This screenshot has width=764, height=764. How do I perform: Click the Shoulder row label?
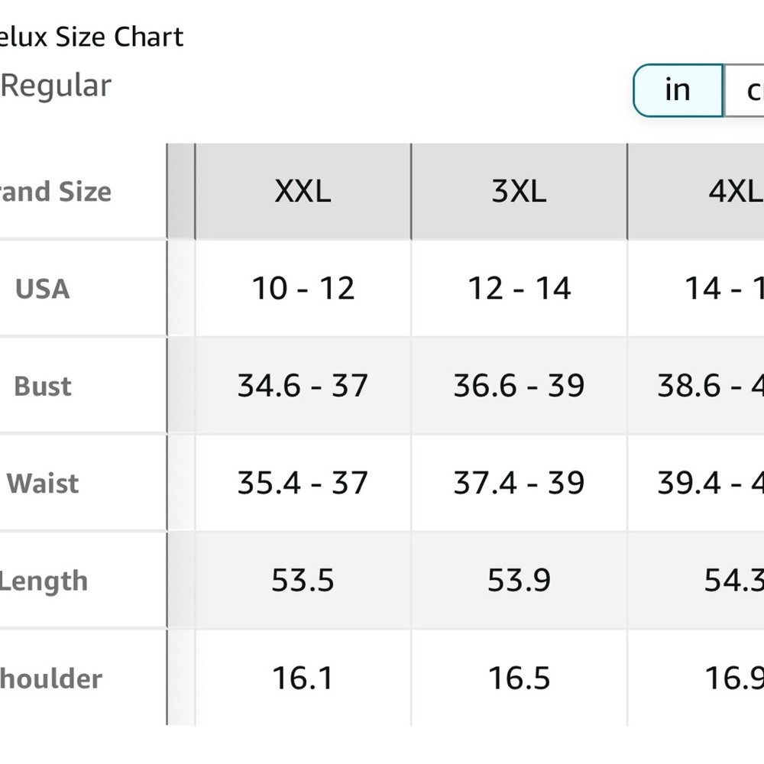pos(50,678)
